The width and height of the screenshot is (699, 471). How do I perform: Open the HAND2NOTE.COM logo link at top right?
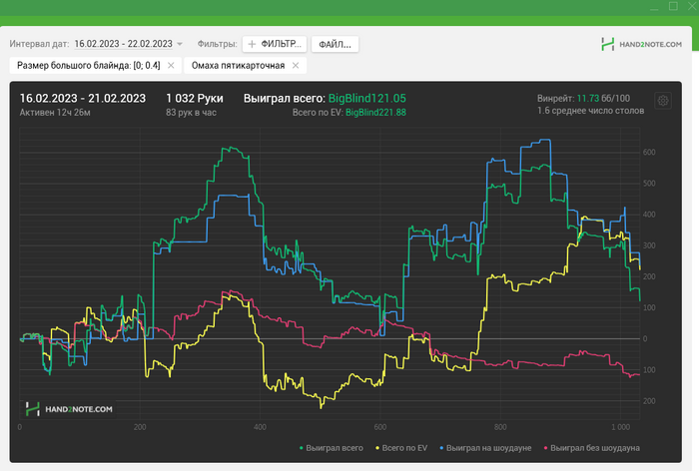pyautogui.click(x=641, y=44)
